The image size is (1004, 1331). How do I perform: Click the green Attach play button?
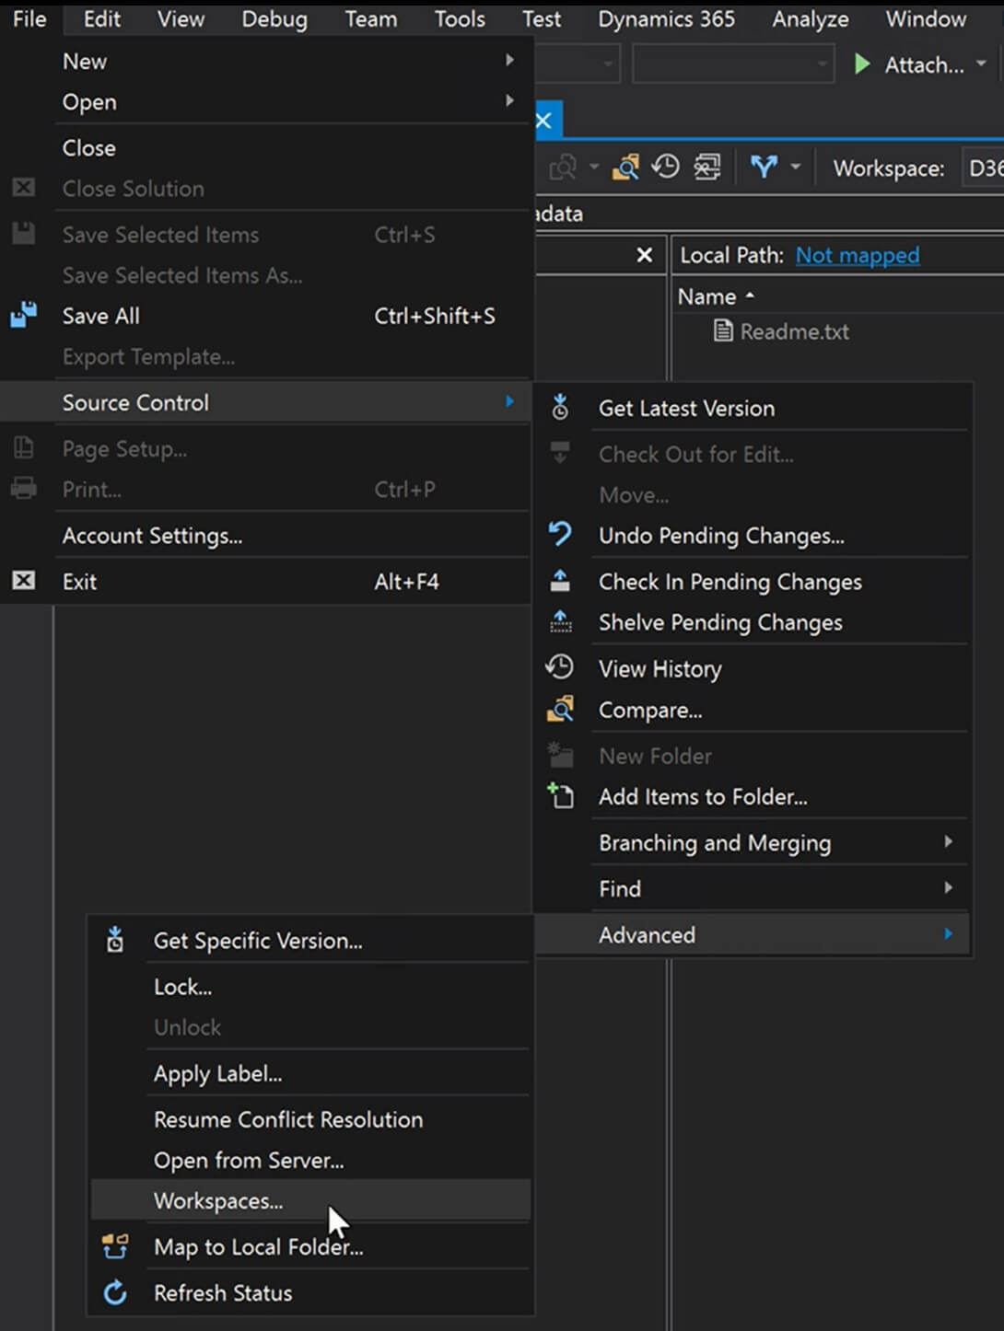coord(862,64)
